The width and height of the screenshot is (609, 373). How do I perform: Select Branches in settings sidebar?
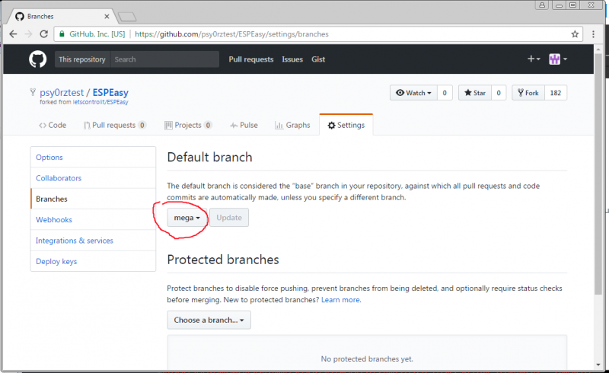pos(93,199)
